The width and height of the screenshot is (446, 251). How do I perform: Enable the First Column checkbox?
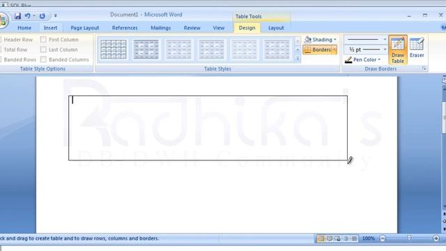pyautogui.click(x=43, y=40)
